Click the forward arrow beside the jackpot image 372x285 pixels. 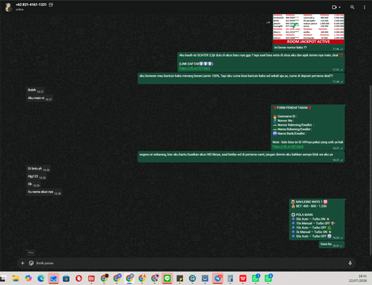tap(268, 22)
